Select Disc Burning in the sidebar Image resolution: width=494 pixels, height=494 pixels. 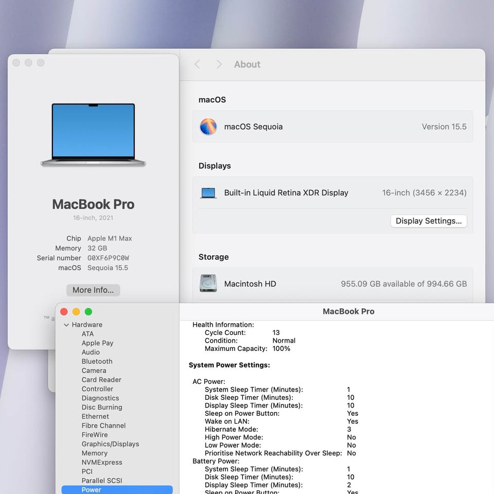(102, 407)
